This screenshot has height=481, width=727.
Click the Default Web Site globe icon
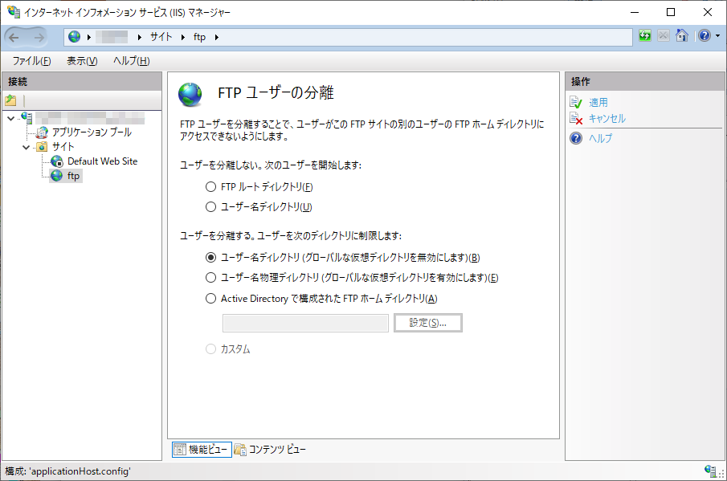pyautogui.click(x=57, y=161)
